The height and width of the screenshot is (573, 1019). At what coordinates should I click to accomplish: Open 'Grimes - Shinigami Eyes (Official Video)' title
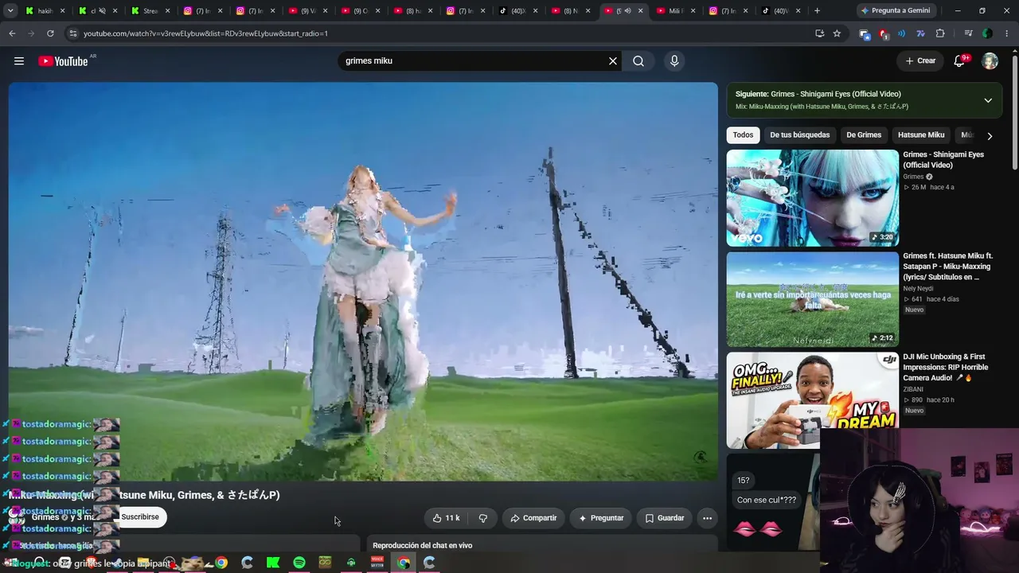(943, 160)
